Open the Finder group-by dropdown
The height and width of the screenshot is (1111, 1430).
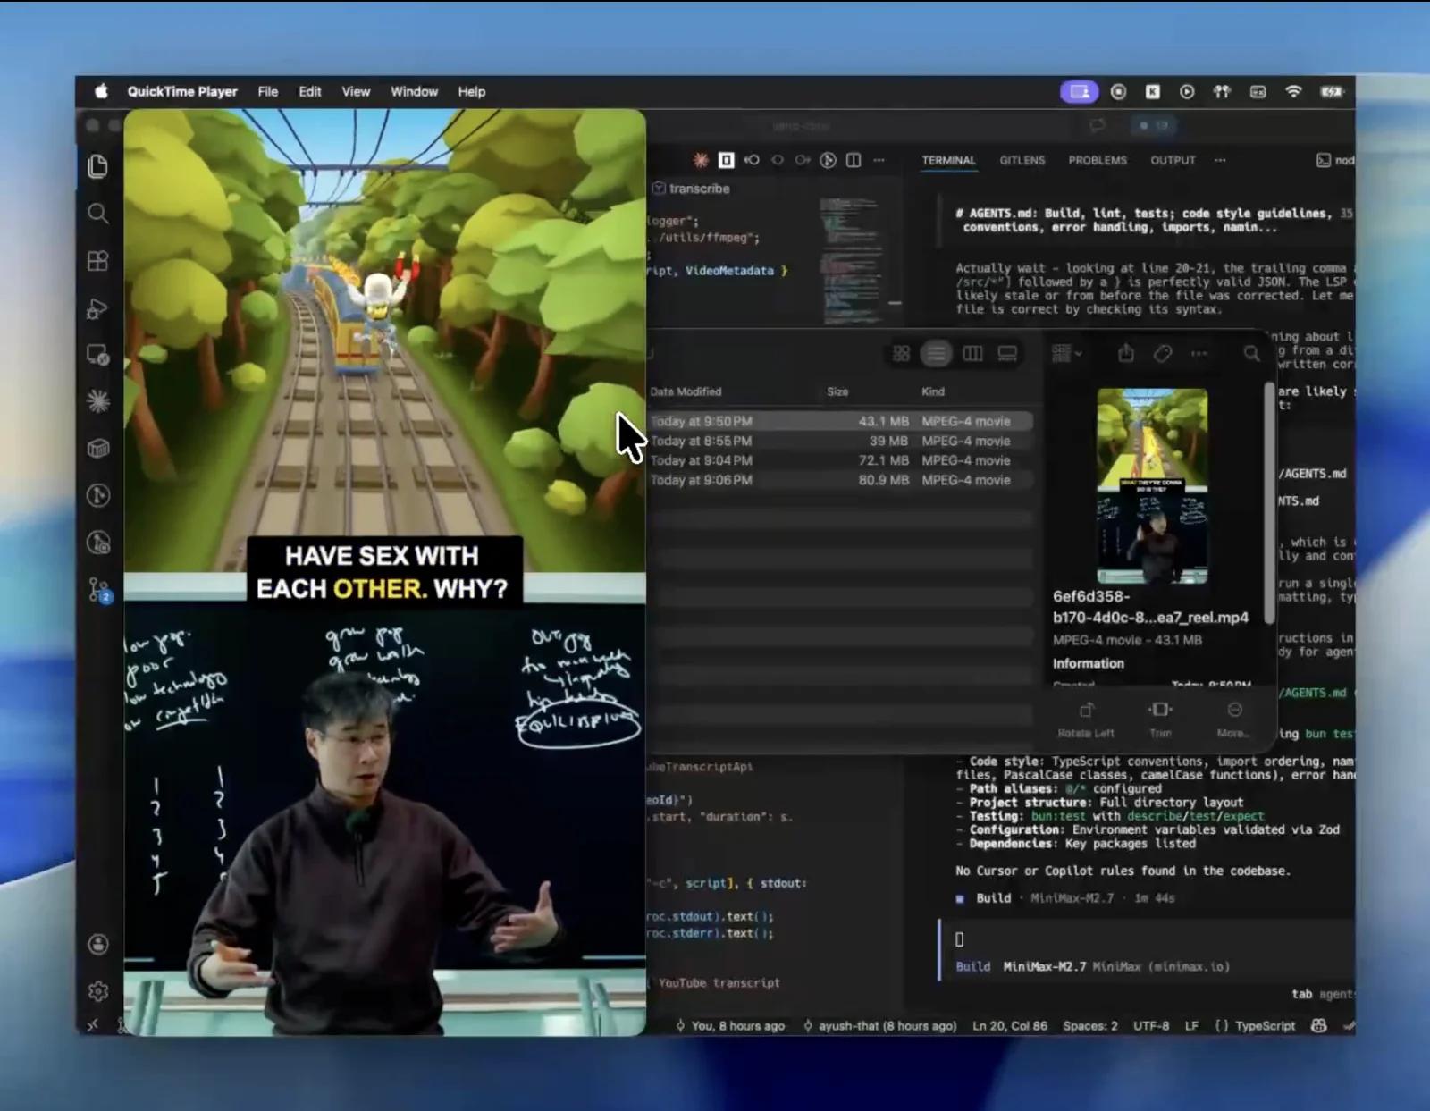pos(1066,353)
